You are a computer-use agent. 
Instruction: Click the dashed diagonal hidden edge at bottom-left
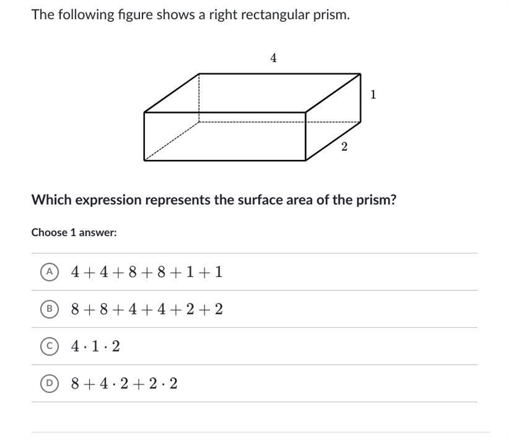[171, 141]
